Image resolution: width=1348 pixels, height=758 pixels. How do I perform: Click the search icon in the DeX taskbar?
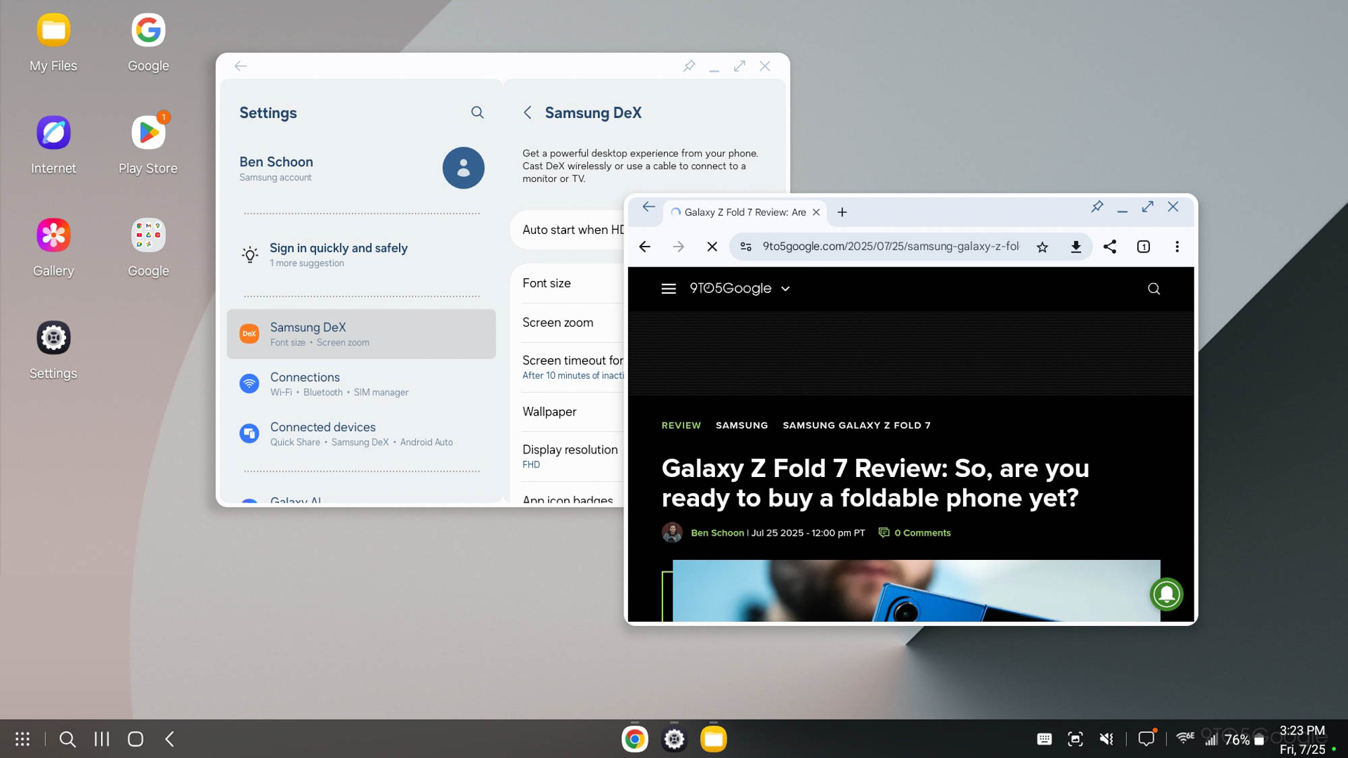[x=67, y=738]
